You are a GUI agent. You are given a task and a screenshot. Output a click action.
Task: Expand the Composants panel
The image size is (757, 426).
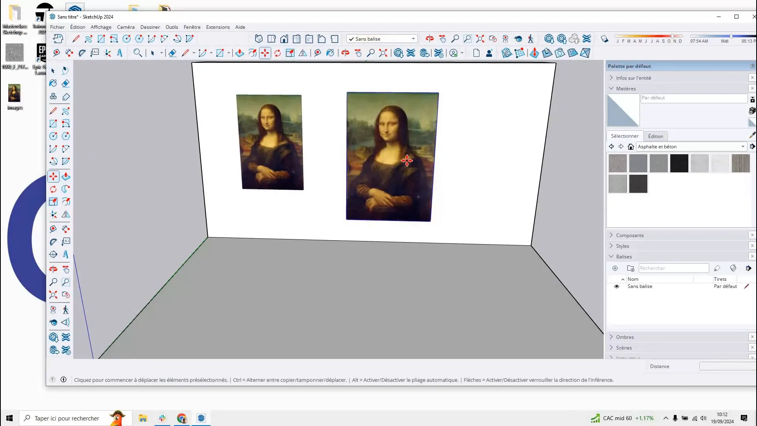coord(612,235)
